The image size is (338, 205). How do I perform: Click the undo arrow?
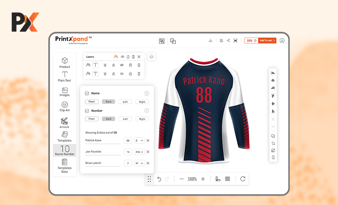tap(159, 179)
